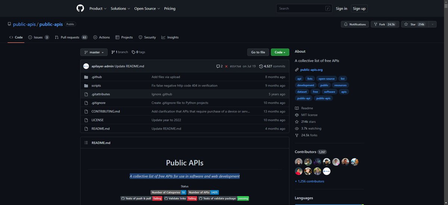Click the Number of APIs 1425 badge
Screen dimensions: 448x205
(x=203, y=192)
